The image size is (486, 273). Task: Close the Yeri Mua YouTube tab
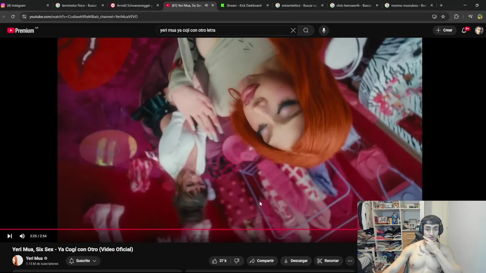(x=213, y=5)
